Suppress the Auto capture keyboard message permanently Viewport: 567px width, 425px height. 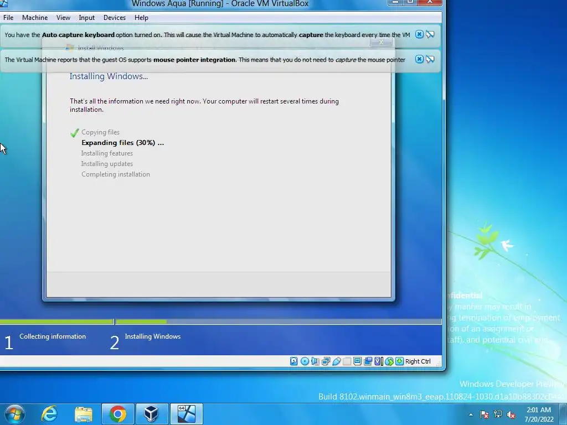(x=430, y=34)
